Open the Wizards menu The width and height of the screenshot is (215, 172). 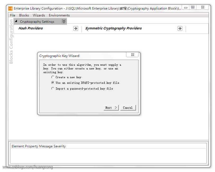pos(39,15)
